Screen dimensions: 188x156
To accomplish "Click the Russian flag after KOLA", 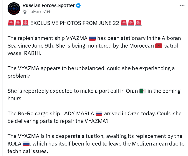I will click(x=26, y=144).
